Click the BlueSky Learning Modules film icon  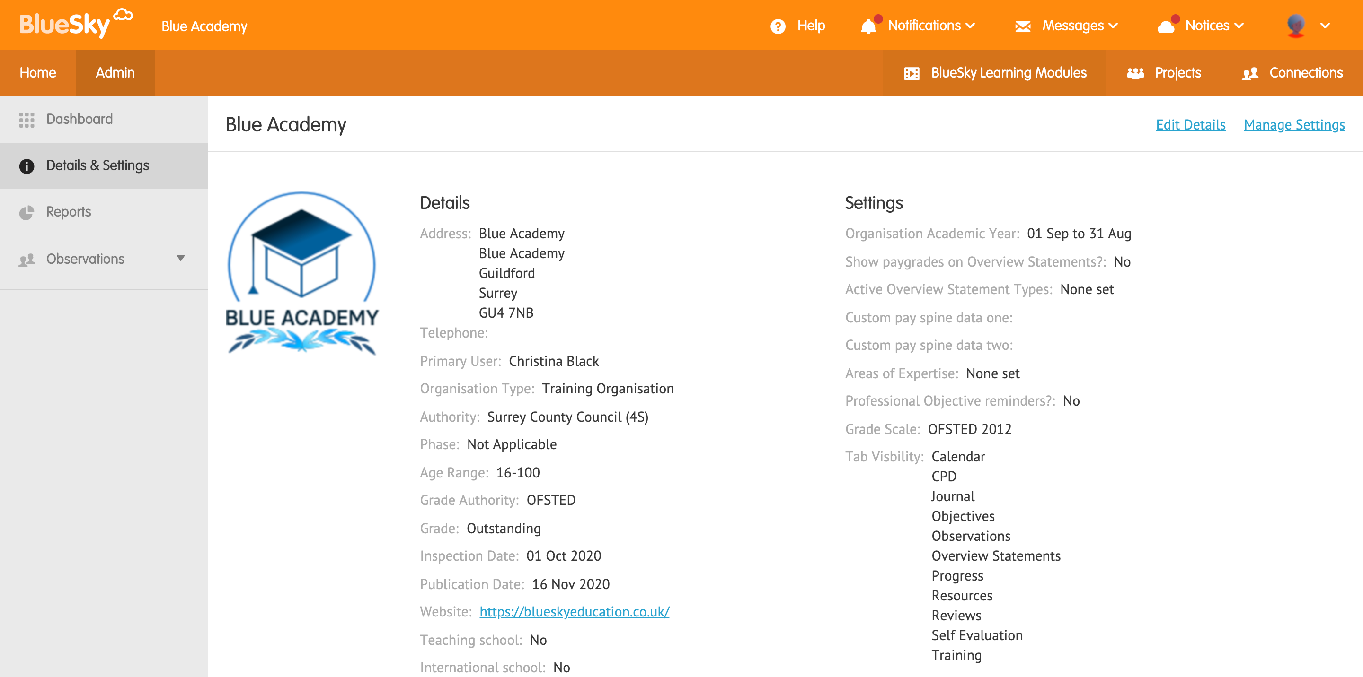912,73
